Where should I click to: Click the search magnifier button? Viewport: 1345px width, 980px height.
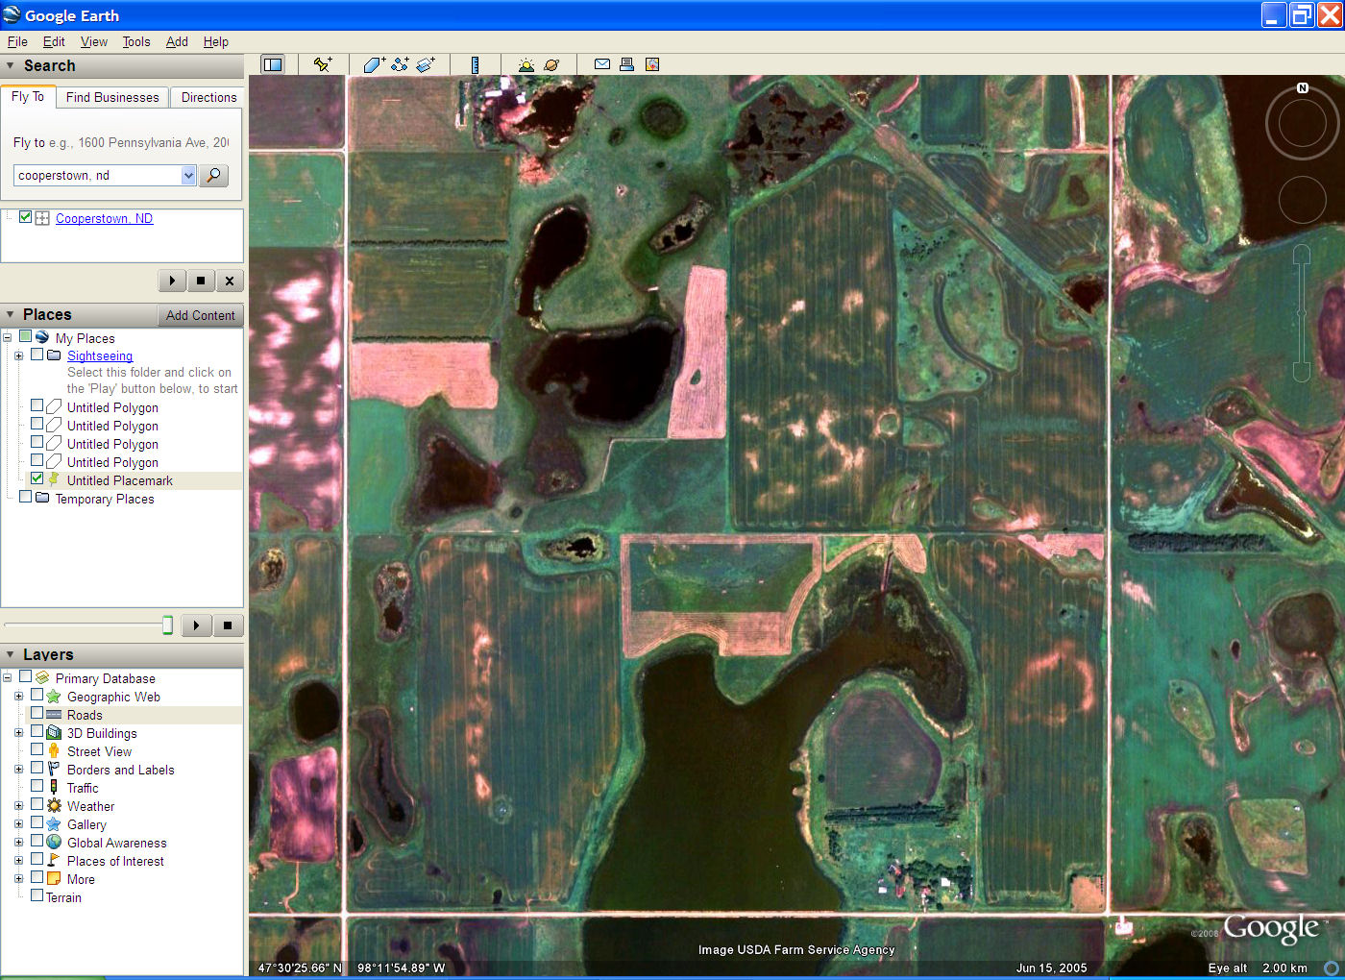[x=214, y=175]
